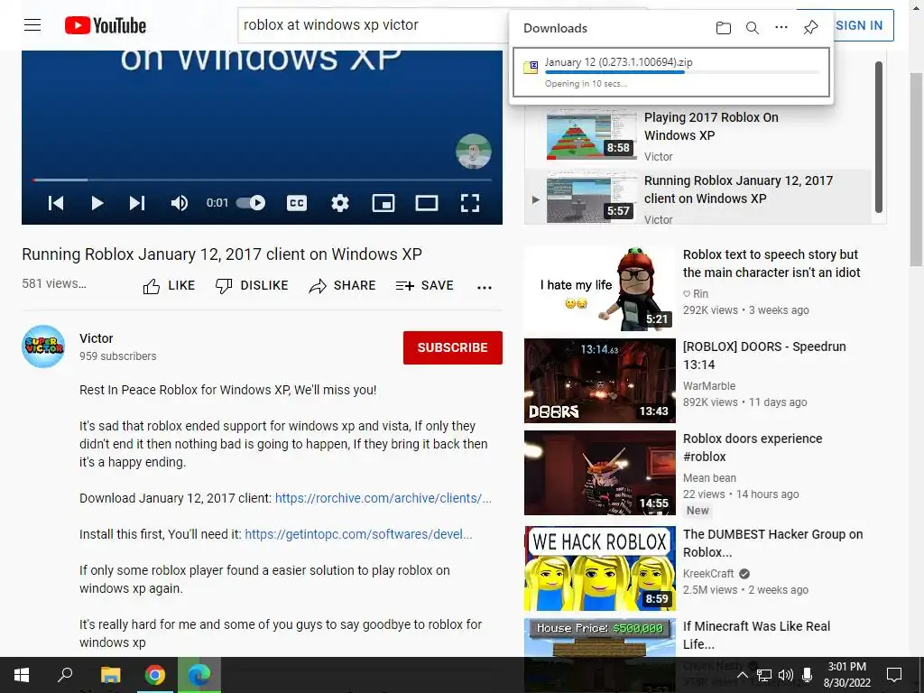Open more actions ellipsis under video title

(485, 287)
